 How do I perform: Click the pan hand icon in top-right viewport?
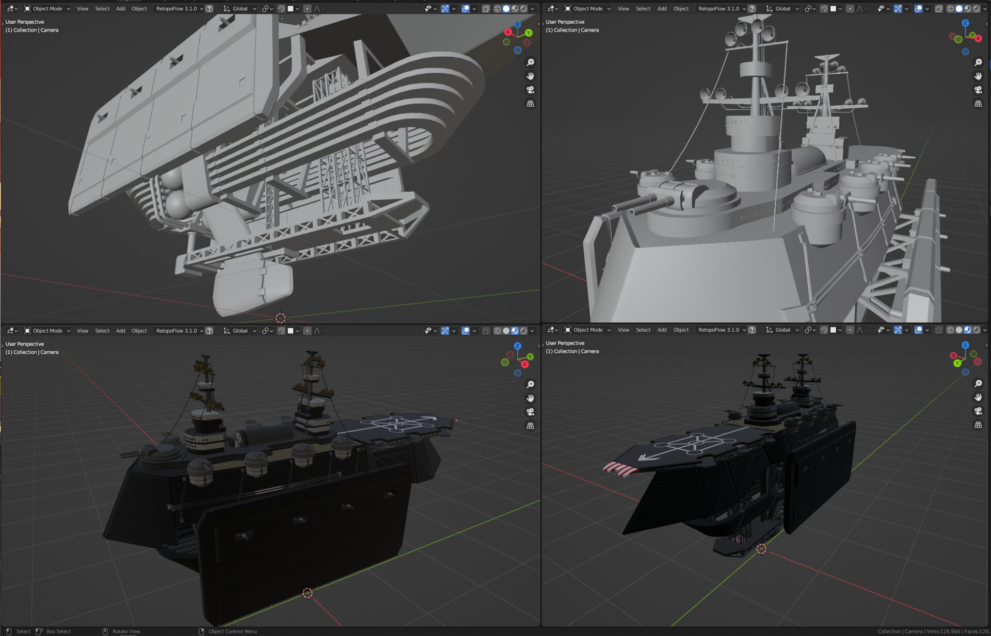(x=978, y=76)
